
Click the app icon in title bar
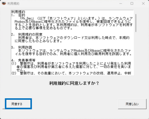click(4, 3)
